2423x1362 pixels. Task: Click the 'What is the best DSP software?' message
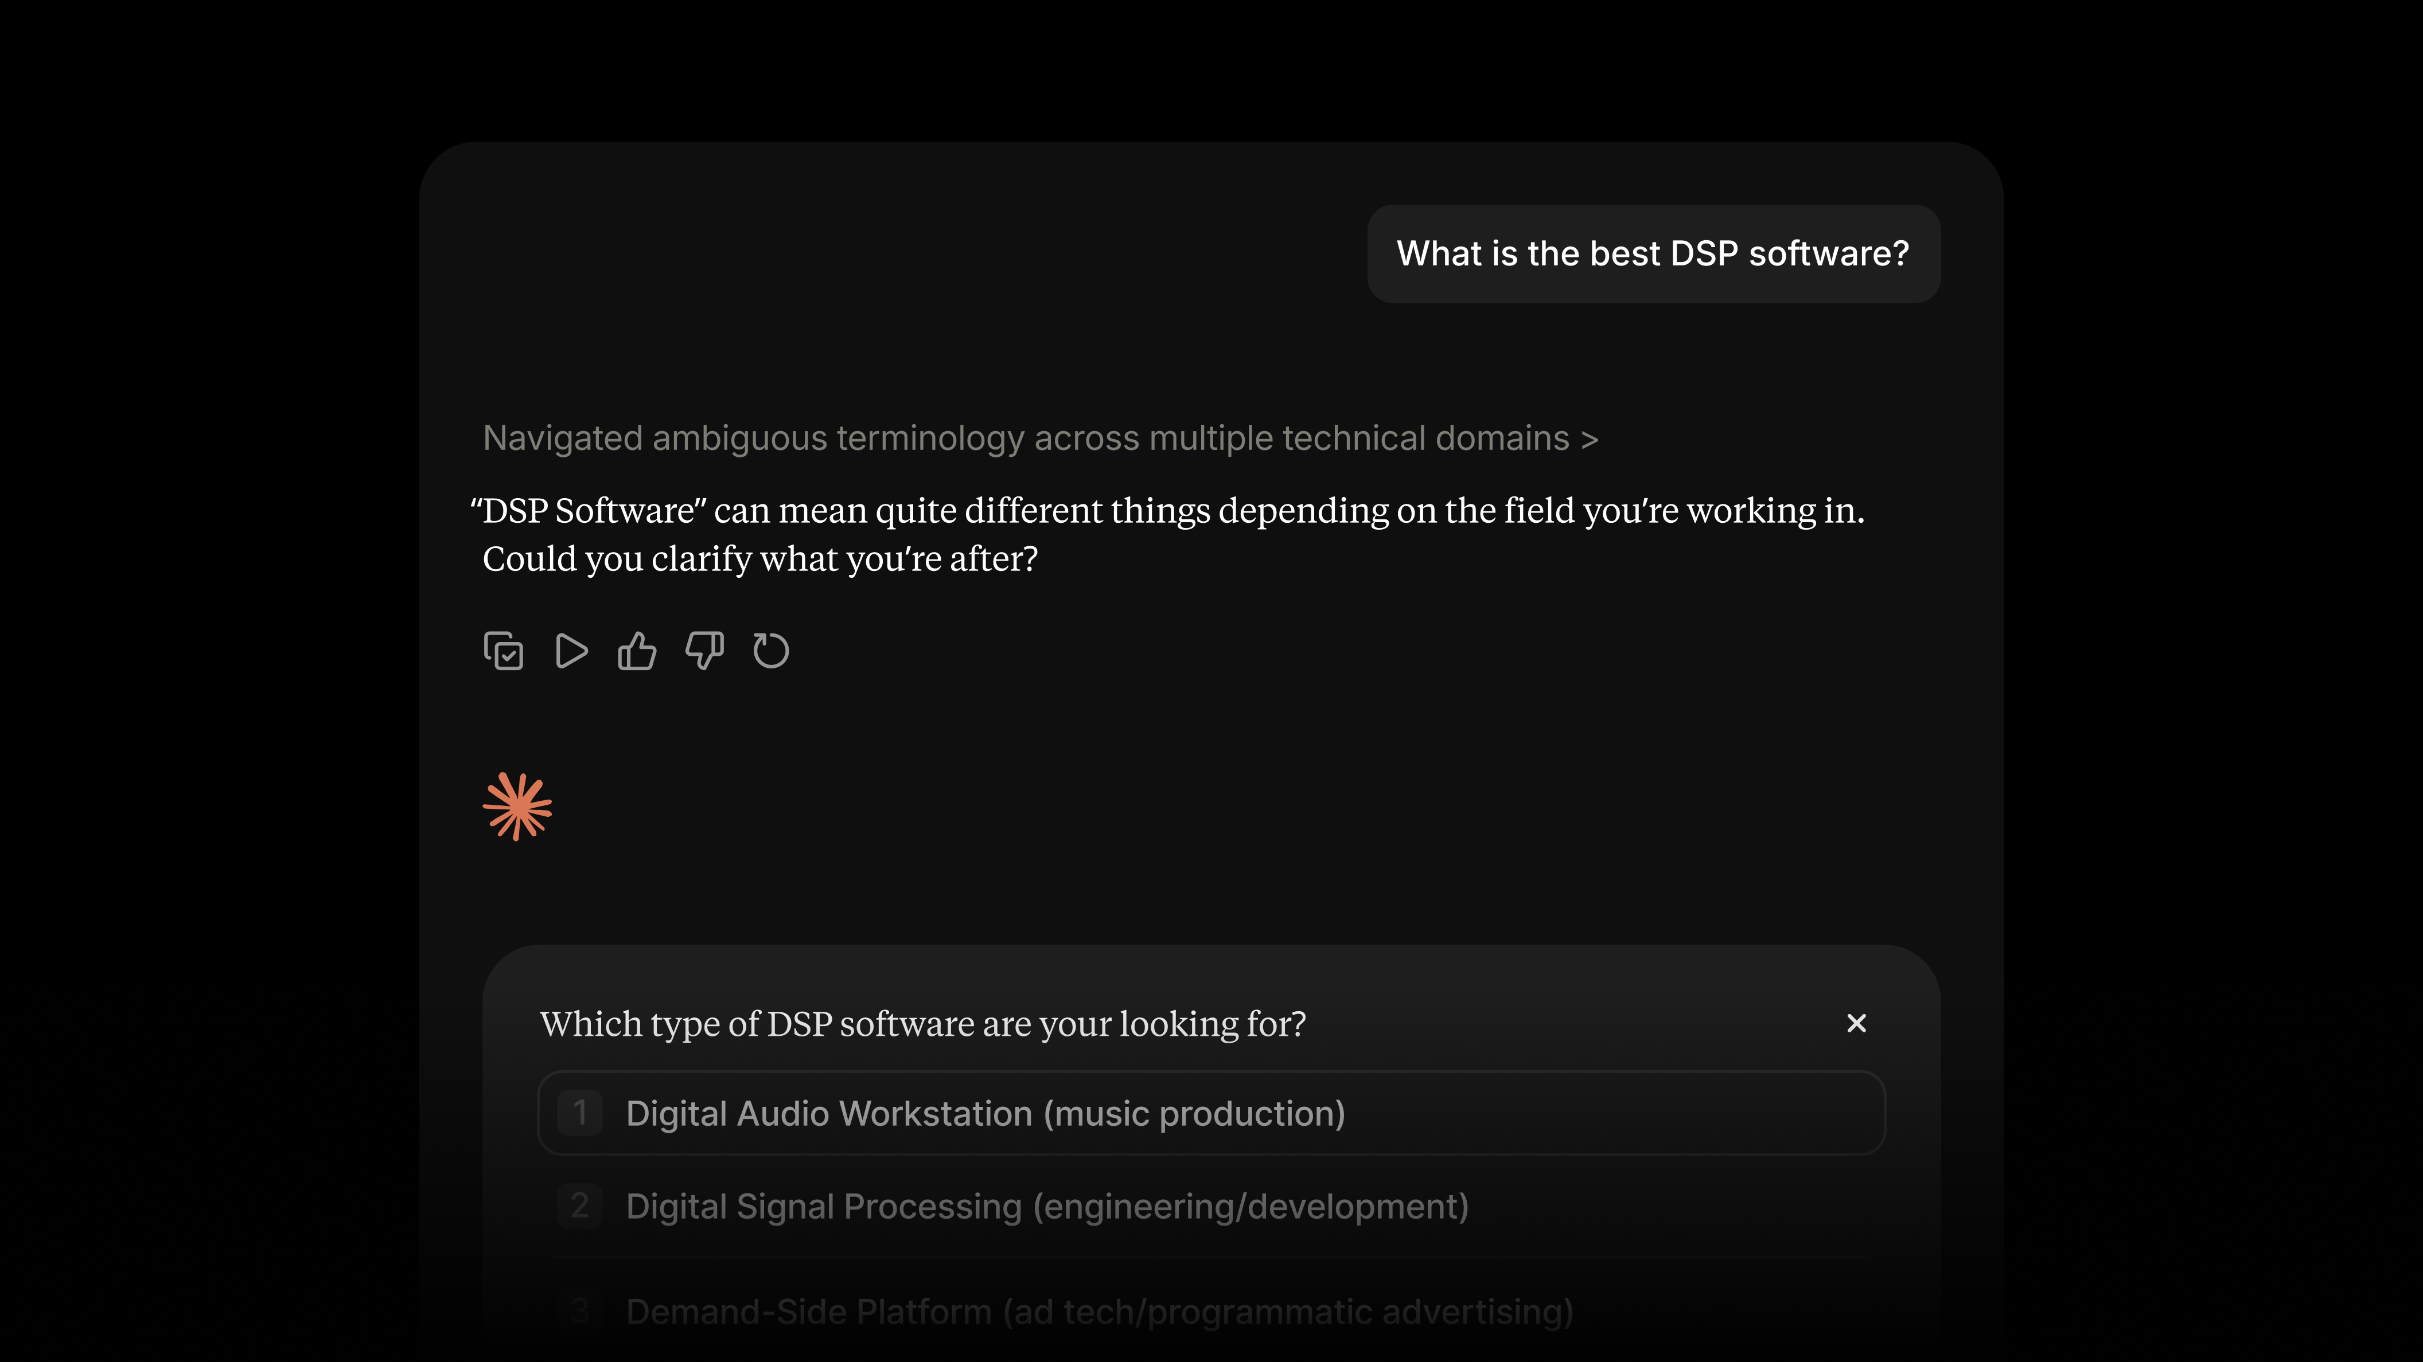coord(1653,254)
